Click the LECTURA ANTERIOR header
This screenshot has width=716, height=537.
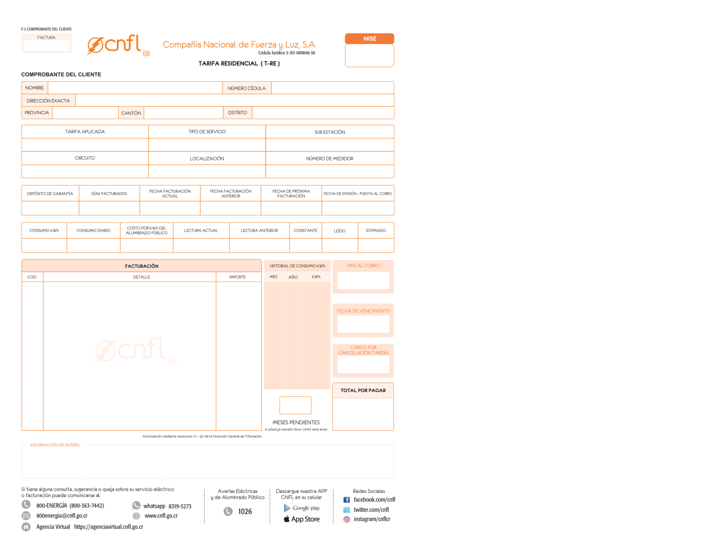[260, 230]
